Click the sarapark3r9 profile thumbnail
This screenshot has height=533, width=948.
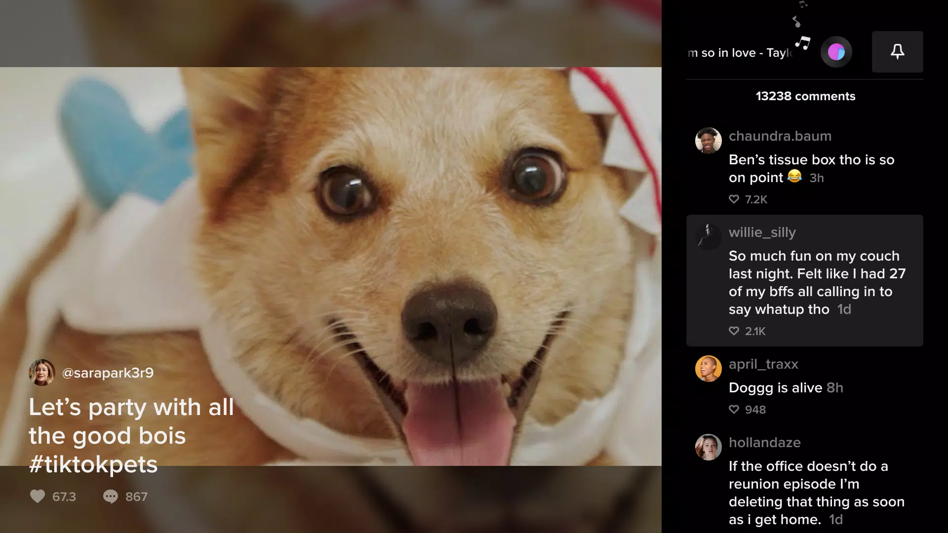coord(40,373)
